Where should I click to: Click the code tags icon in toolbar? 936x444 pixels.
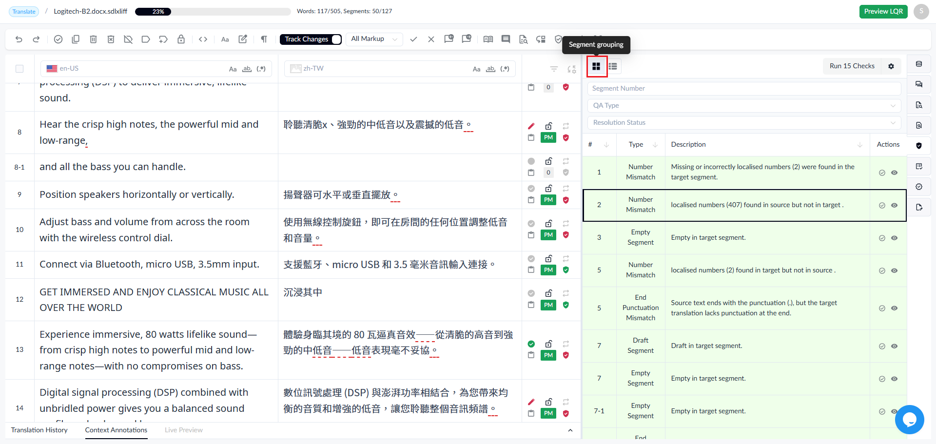pos(203,39)
